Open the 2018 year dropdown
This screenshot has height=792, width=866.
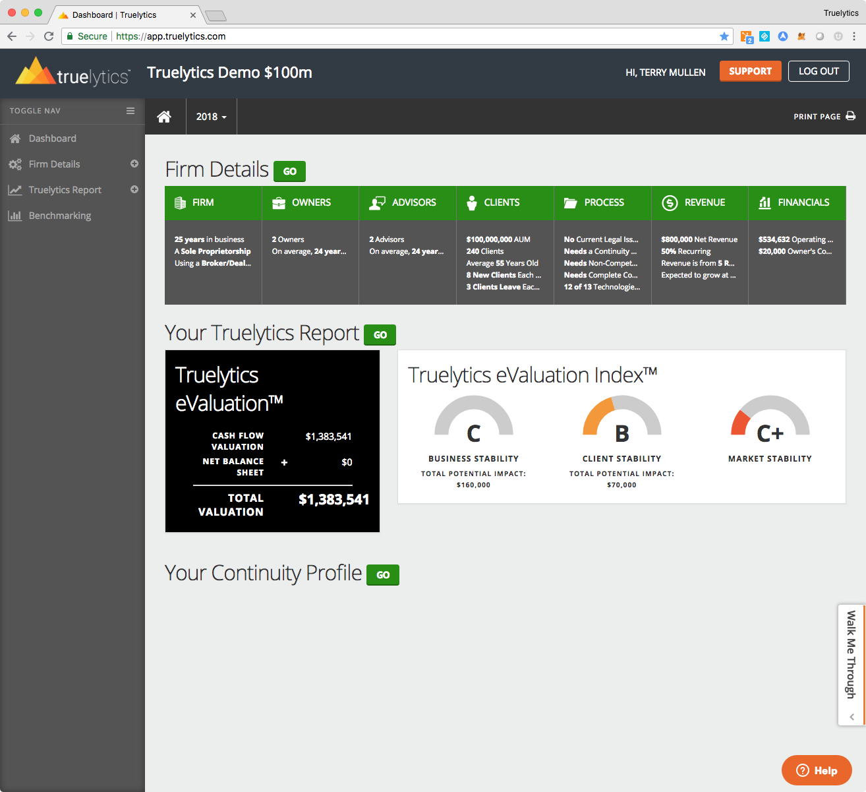[212, 117]
